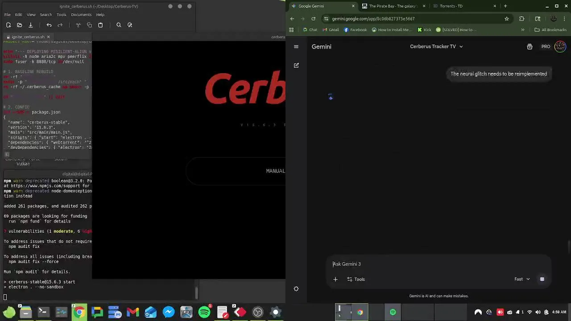
Task: Open the File menu in the text editor
Action: 8,15
